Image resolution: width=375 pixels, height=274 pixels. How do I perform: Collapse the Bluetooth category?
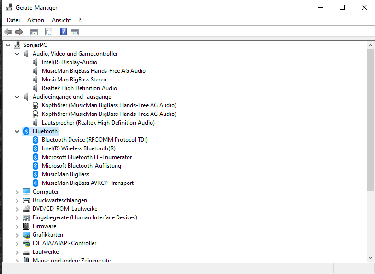pyautogui.click(x=17, y=131)
